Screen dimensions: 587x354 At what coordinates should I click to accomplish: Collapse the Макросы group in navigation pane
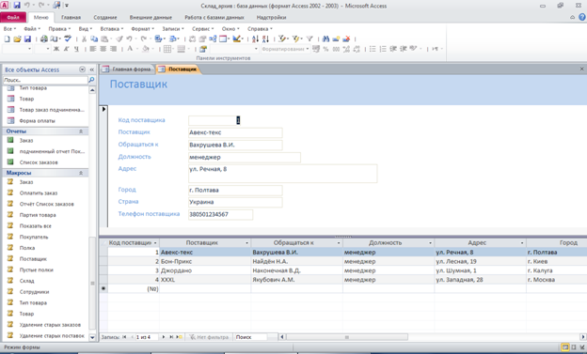[81, 173]
